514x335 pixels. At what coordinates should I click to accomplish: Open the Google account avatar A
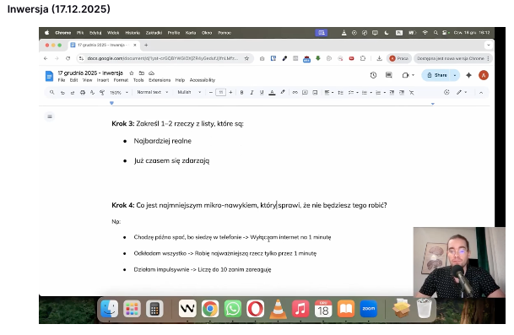coord(484,75)
